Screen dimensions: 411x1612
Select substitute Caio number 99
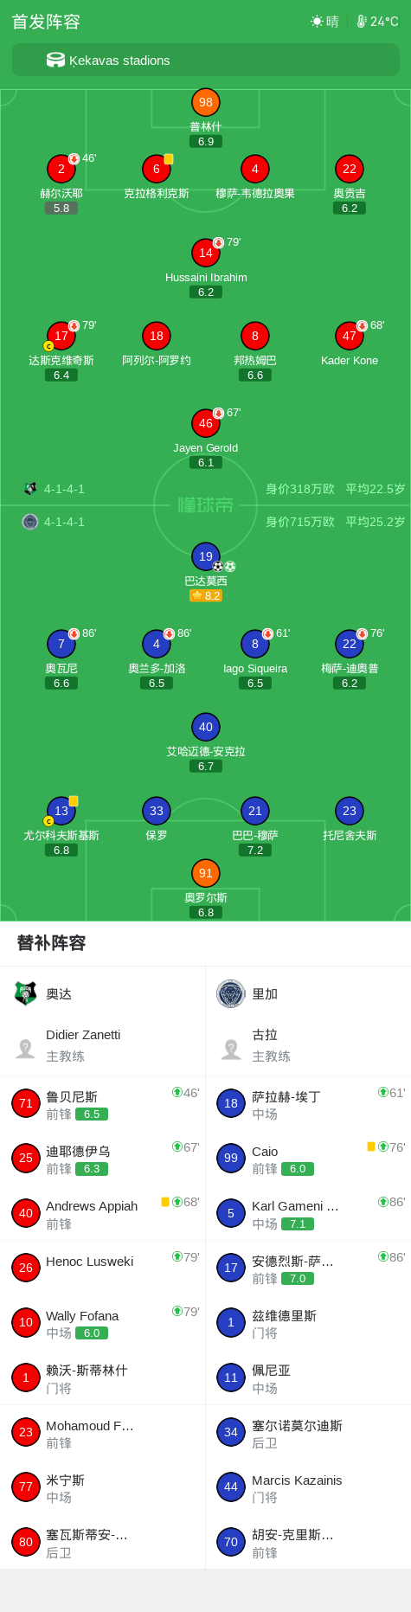click(308, 1159)
